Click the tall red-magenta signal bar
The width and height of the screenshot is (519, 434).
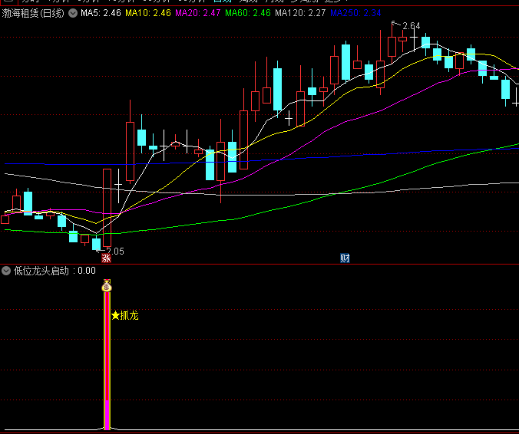pos(107,360)
